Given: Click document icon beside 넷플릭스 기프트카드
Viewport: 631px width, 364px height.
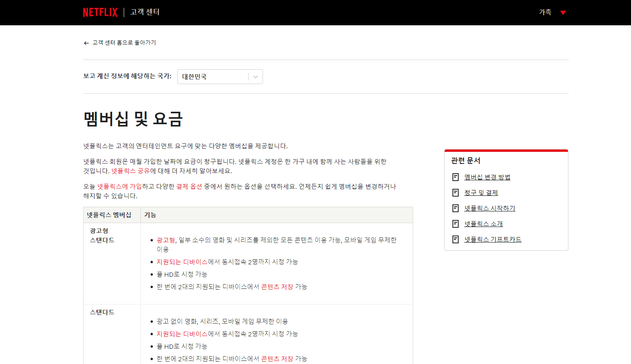Looking at the screenshot, I should coord(456,239).
